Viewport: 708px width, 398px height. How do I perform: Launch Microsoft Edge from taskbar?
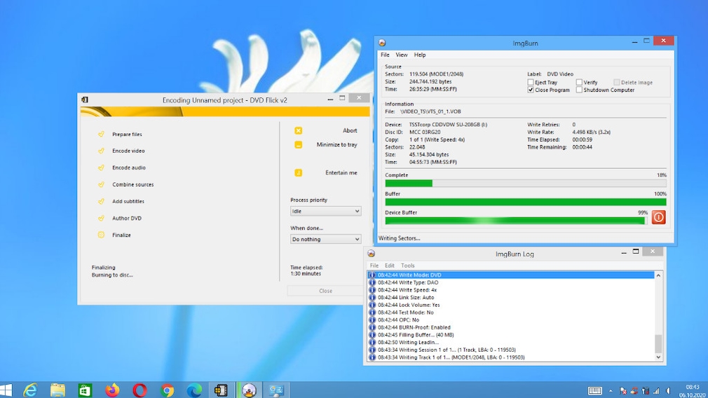tap(194, 390)
